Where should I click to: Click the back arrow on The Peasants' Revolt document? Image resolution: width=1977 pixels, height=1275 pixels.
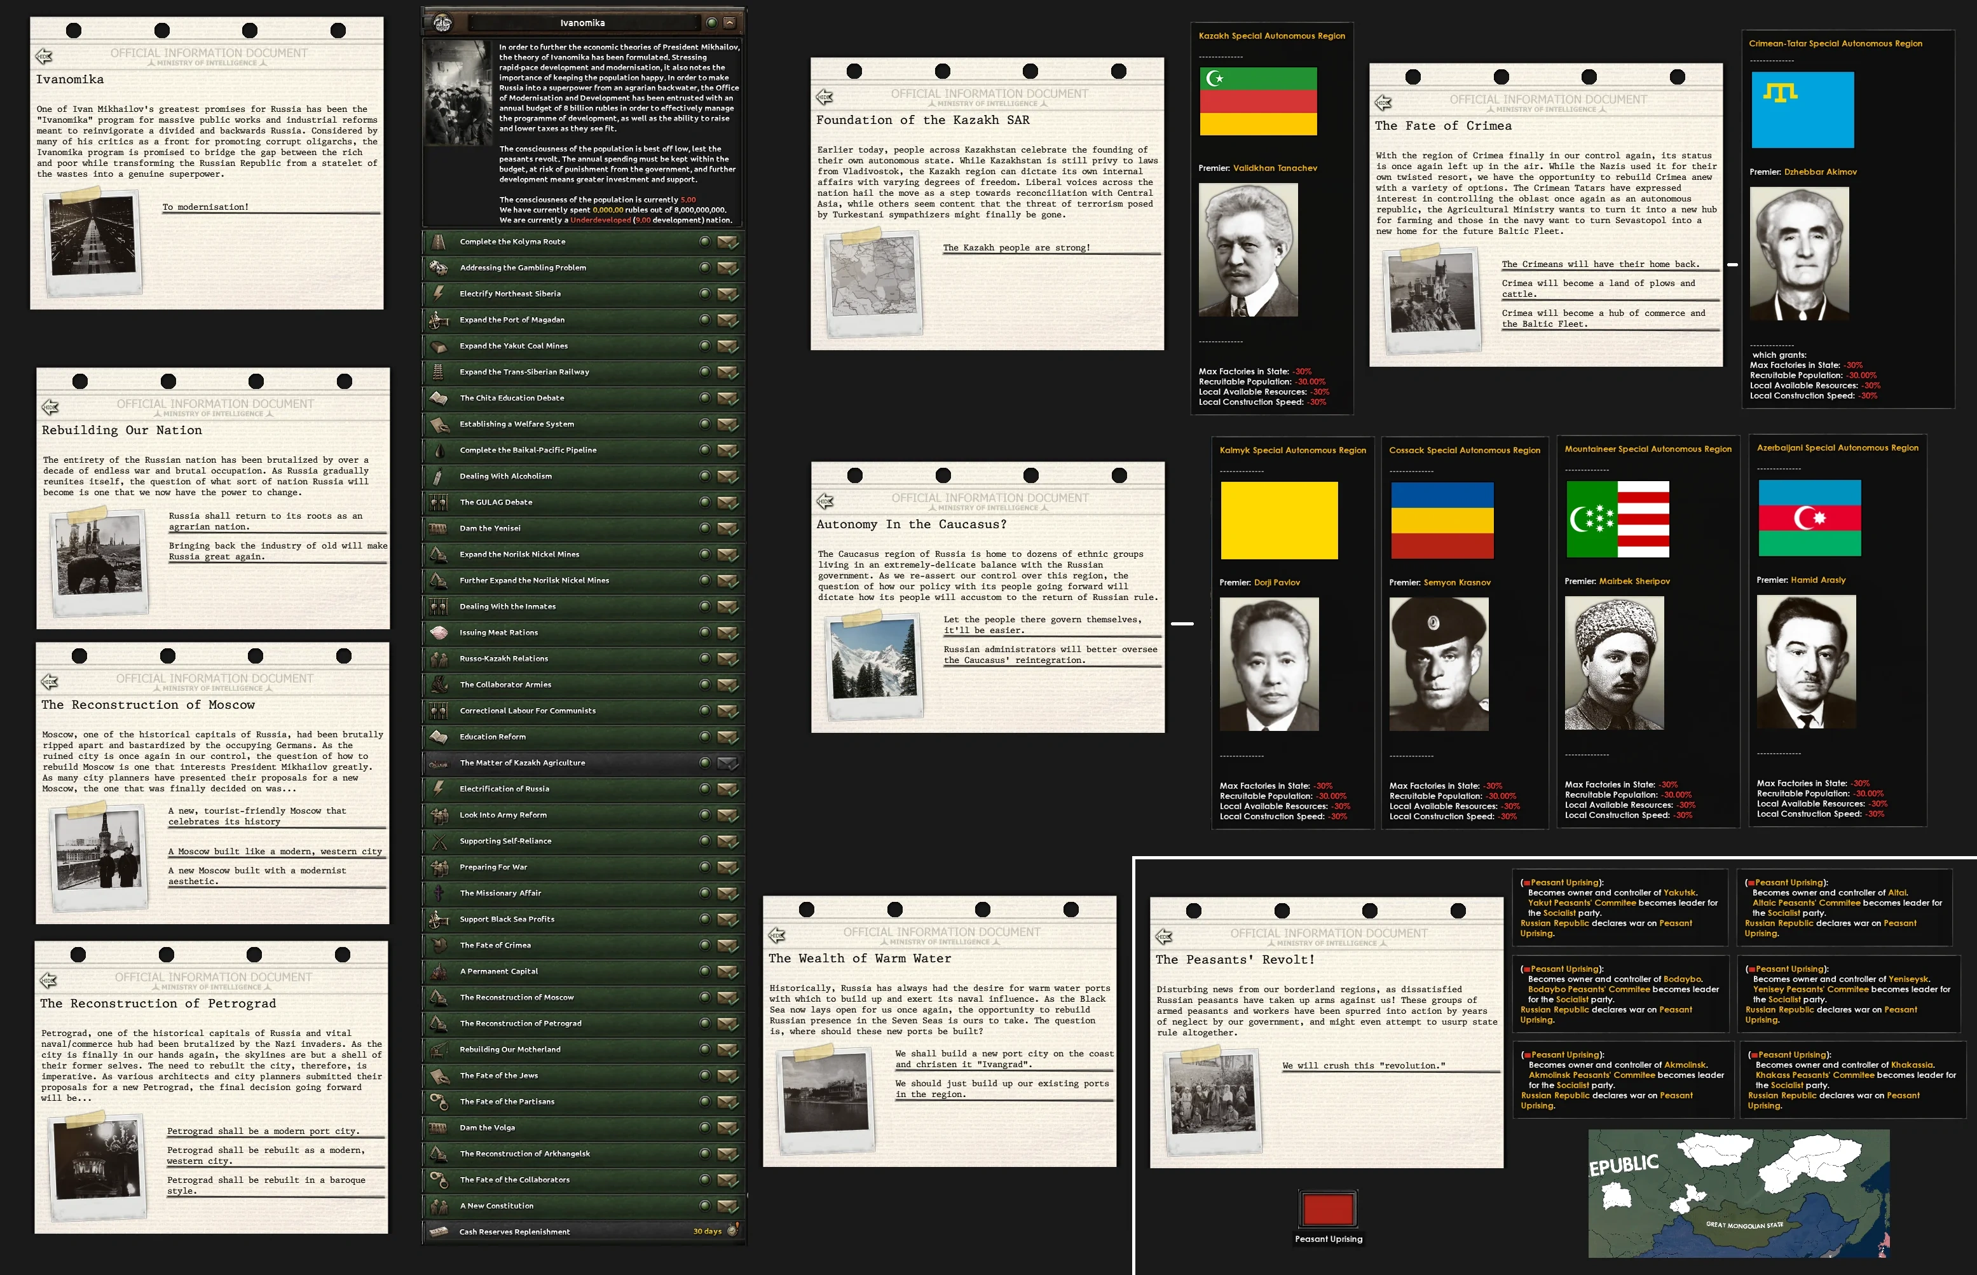point(1164,936)
